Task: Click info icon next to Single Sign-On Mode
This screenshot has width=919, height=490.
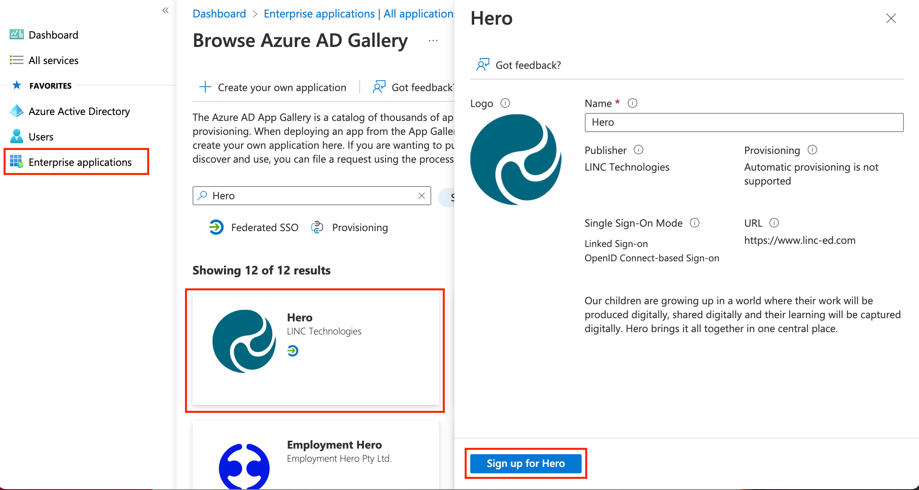Action: point(695,223)
